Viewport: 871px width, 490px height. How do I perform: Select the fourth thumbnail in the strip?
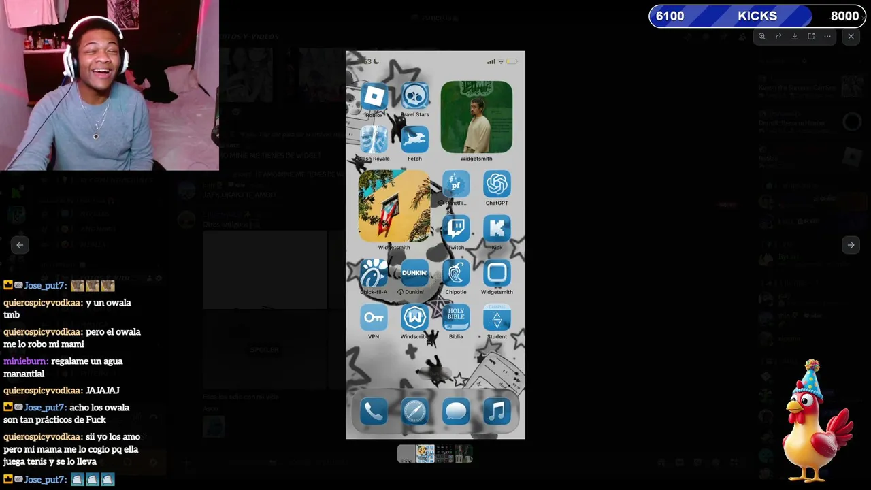click(x=463, y=453)
